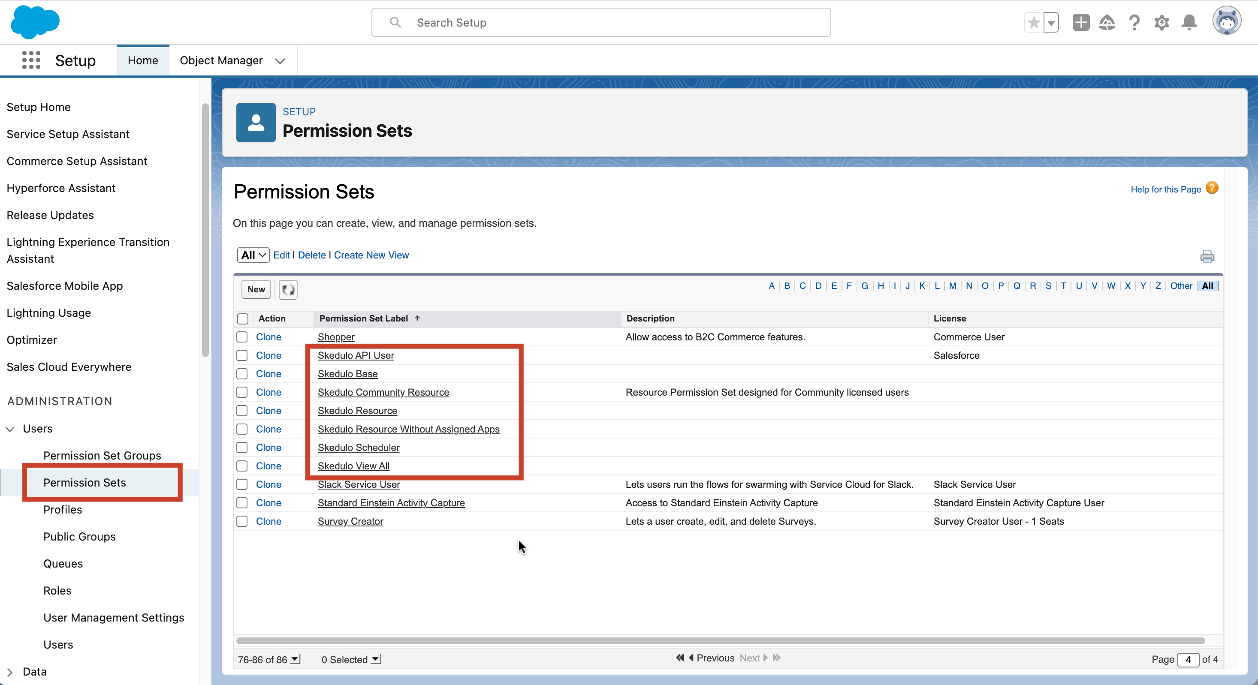Check the checkbox next to Skedulo API User
This screenshot has width=1258, height=685.
tap(243, 355)
